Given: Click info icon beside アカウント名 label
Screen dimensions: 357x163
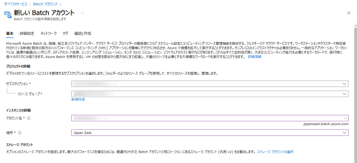Looking at the screenshot, I should pyautogui.click(x=29, y=118).
